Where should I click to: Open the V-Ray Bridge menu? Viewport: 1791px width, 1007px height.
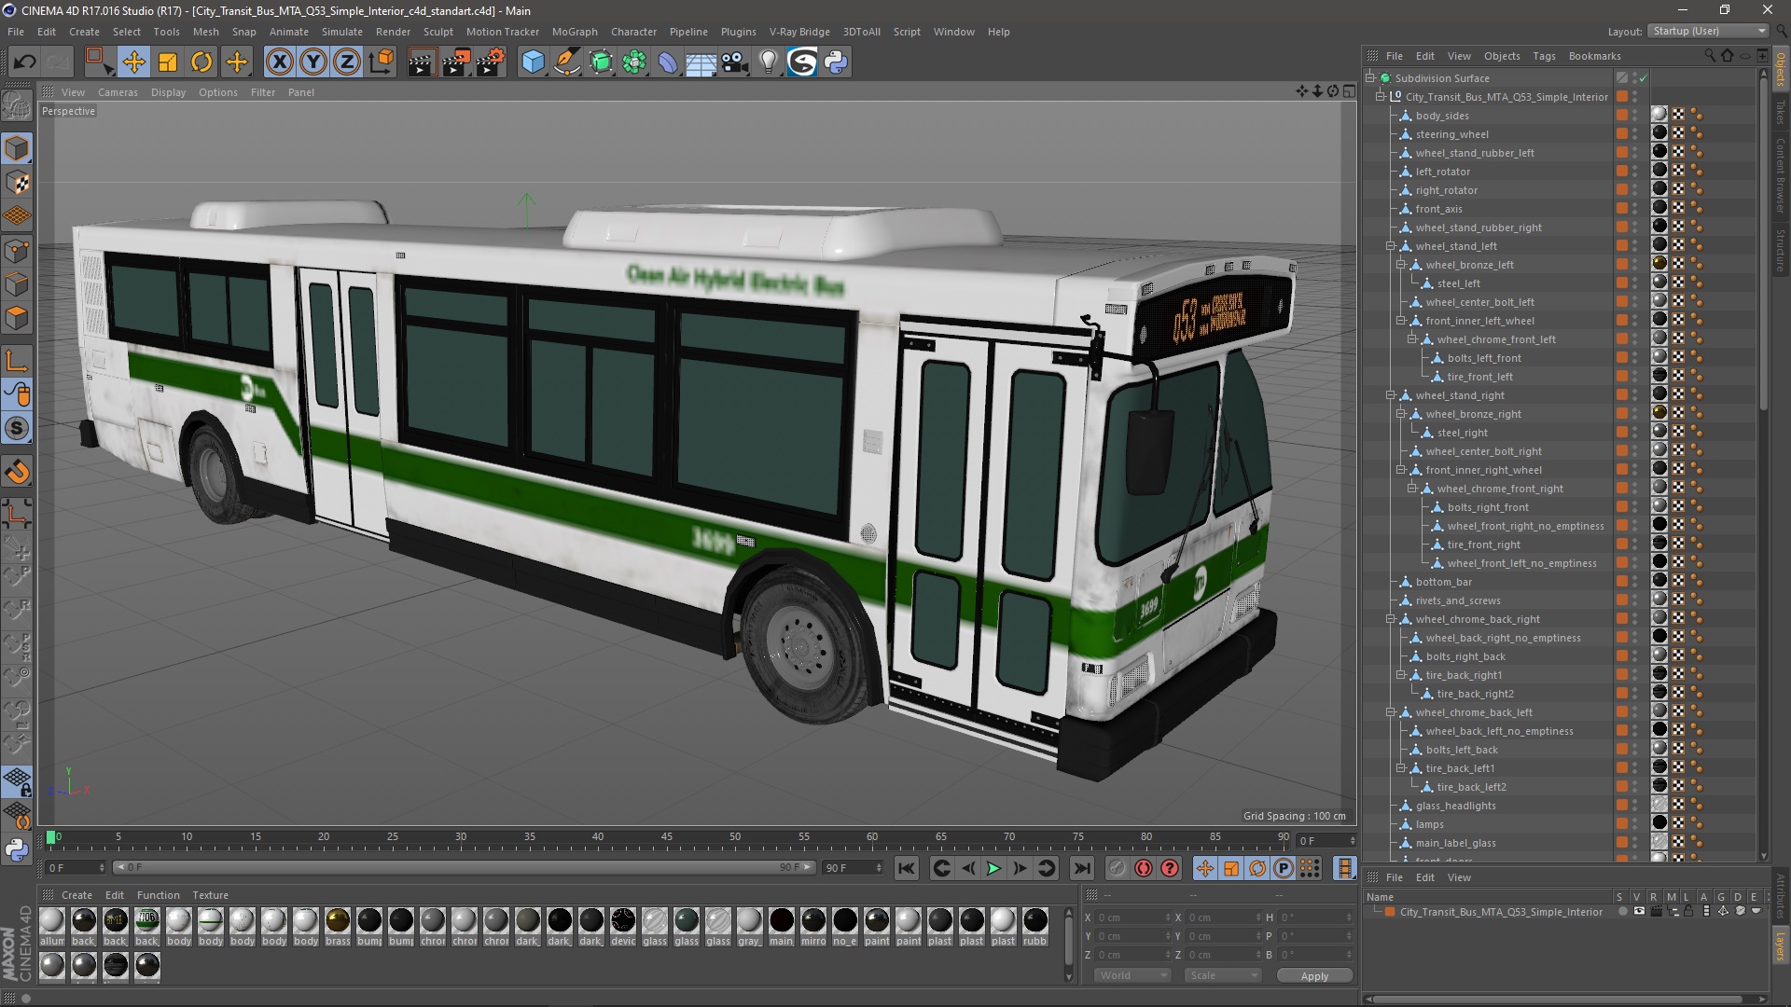799,32
